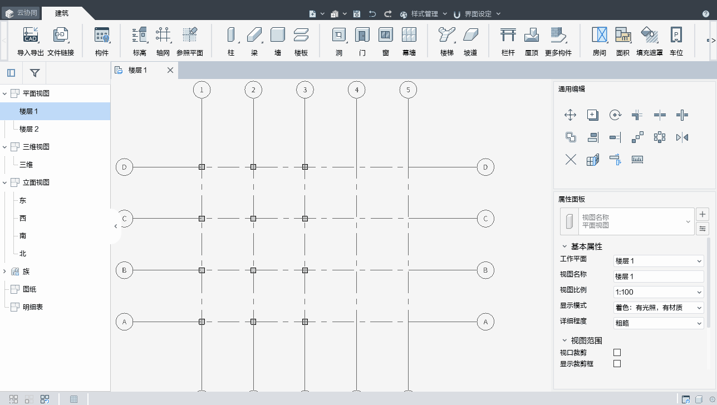Collapse the 平面视图 tree node
This screenshot has width=717, height=405.
[x=5, y=93]
